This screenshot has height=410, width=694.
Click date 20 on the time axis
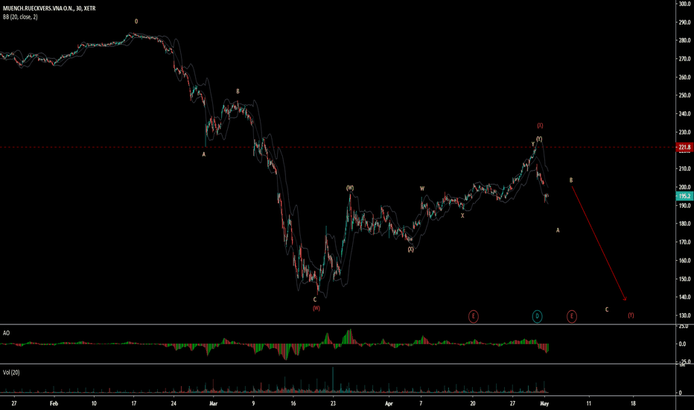pos(473,403)
